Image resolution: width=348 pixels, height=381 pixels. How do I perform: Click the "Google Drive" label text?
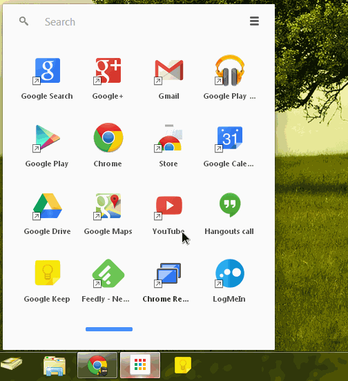tap(47, 231)
